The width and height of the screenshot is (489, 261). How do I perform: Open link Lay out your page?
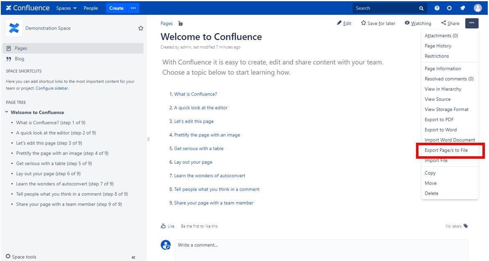(x=193, y=162)
